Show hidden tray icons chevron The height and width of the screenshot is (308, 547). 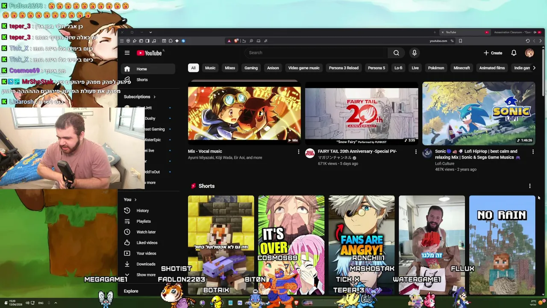(x=56, y=303)
